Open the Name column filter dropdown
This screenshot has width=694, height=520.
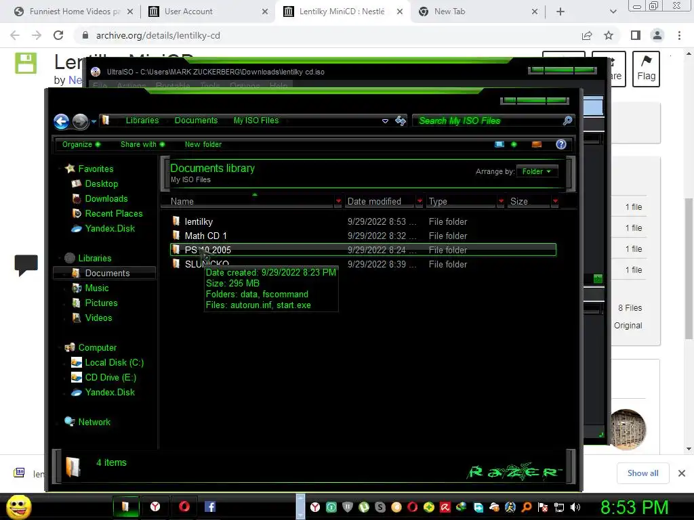coord(339,202)
